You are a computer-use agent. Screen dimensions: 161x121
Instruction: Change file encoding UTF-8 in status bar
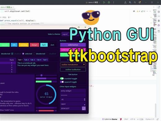tap(133, 119)
